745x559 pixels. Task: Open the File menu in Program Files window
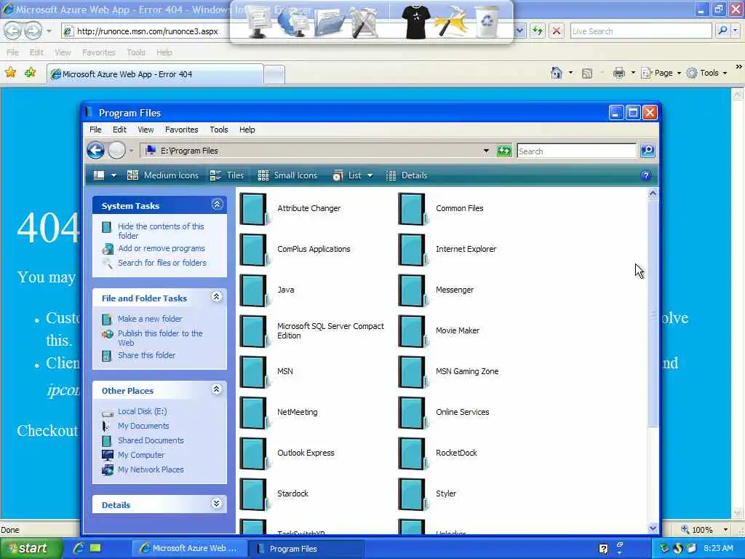tap(95, 130)
